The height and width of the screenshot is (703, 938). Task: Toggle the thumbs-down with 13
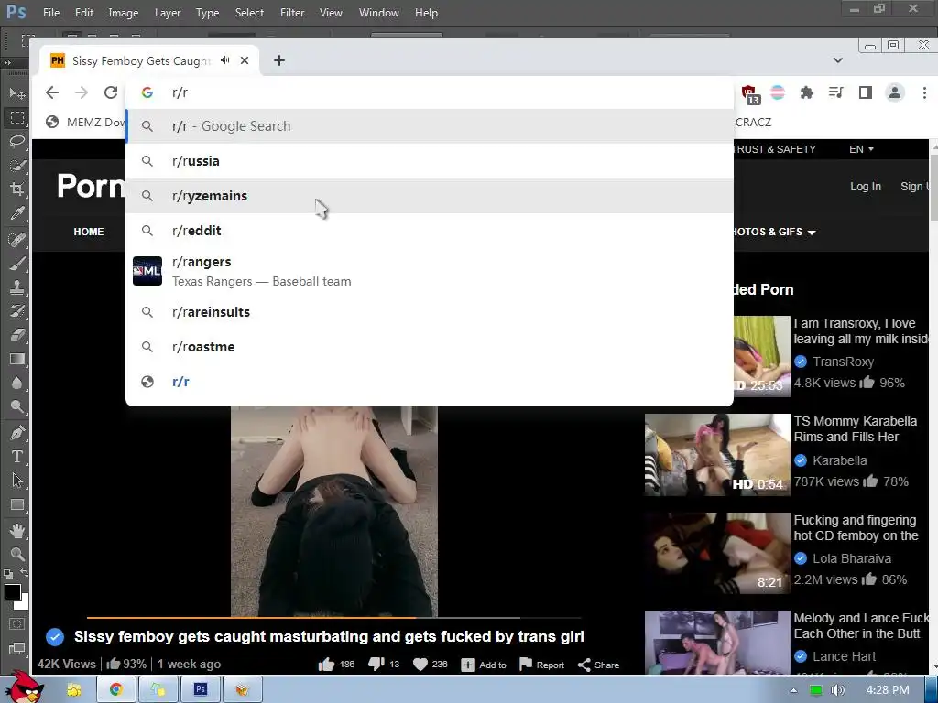(x=384, y=665)
